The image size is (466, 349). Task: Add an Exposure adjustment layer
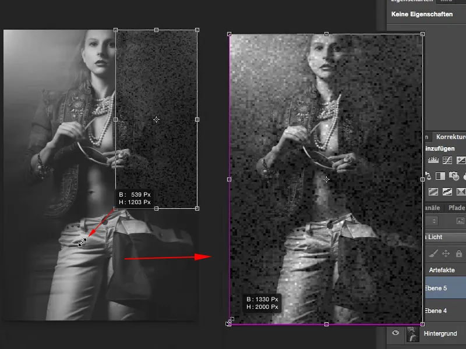(x=461, y=161)
